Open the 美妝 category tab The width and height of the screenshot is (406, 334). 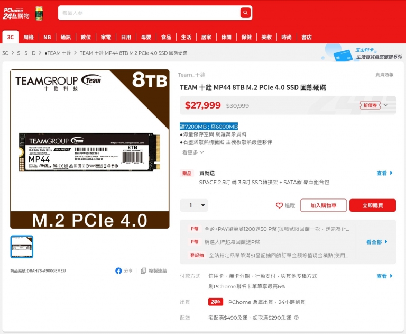pos(266,37)
